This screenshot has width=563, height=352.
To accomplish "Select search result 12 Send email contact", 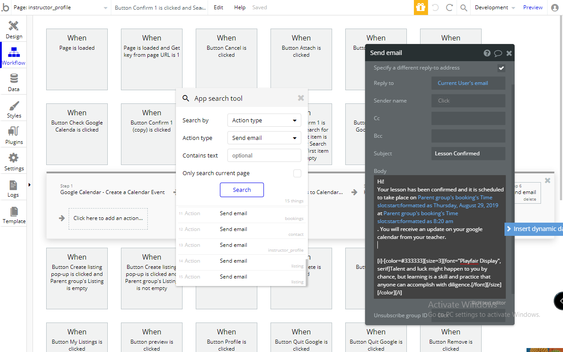I will click(x=241, y=231).
